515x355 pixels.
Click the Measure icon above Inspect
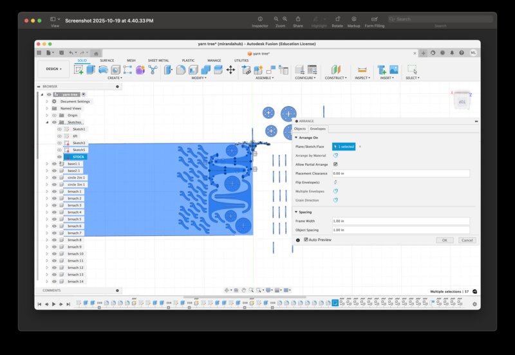362,69
